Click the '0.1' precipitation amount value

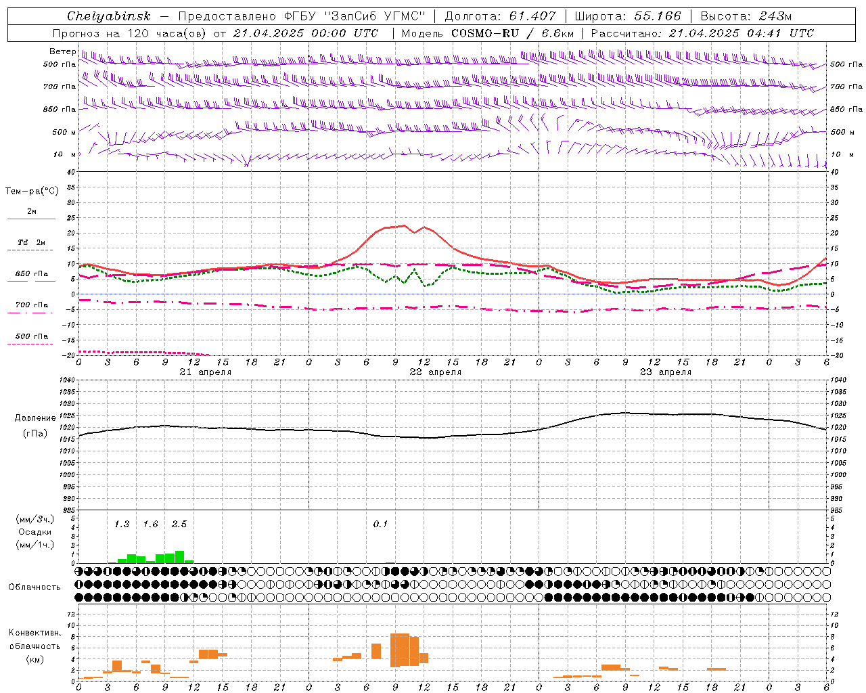click(380, 524)
